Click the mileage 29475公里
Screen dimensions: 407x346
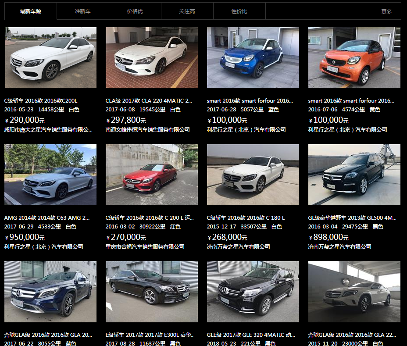355,227
